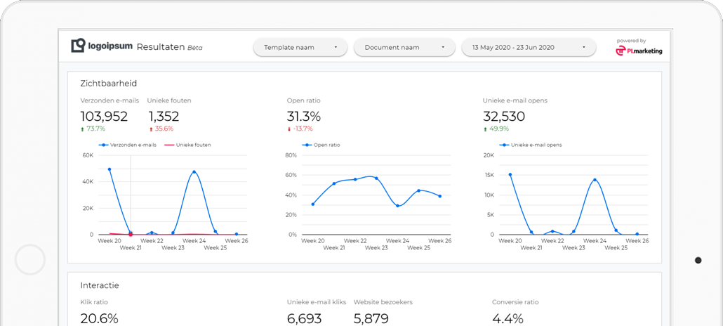Click the Resultaten Bèta title
This screenshot has width=723, height=326.
click(169, 47)
